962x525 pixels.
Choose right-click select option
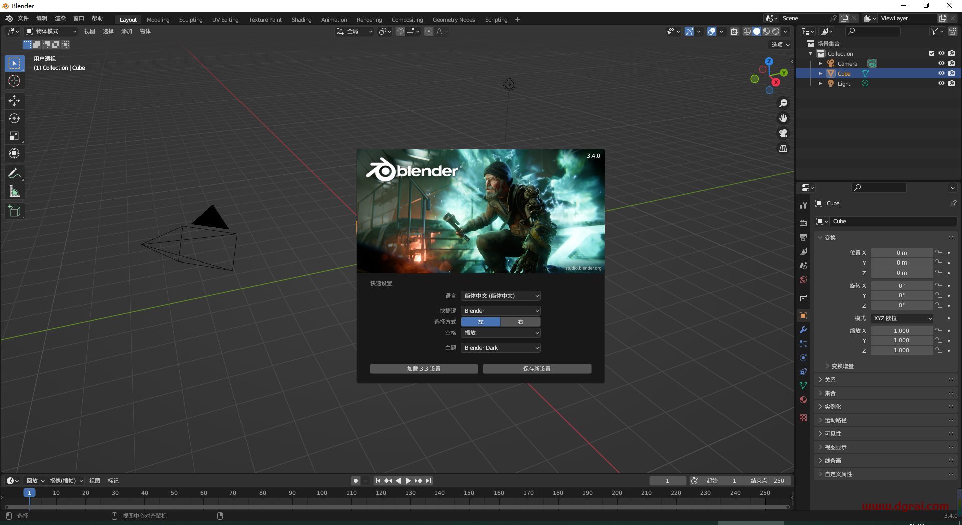click(520, 322)
